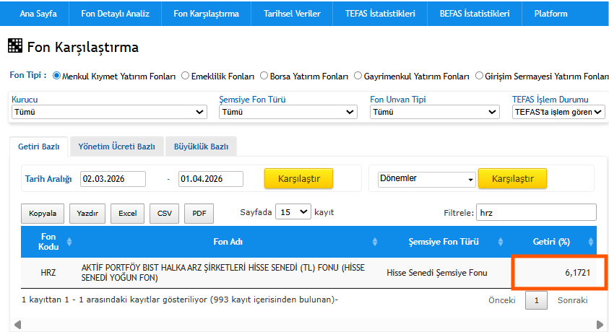Open TEFAS İstatistikleri menu item
This screenshot has height=332, width=609.
(380, 14)
